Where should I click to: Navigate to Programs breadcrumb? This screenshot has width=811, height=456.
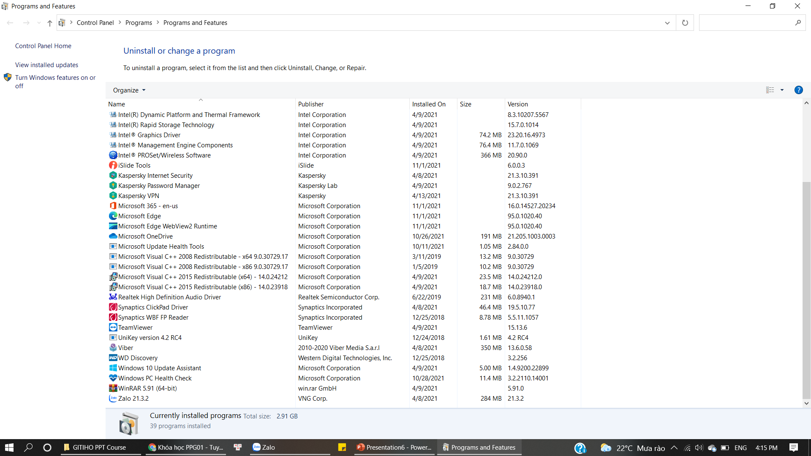click(139, 23)
